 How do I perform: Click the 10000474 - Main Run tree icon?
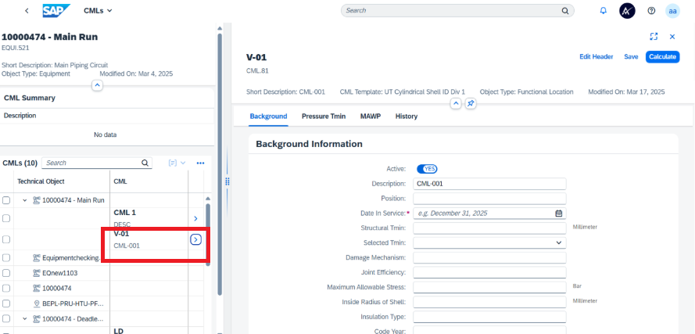[x=37, y=200]
